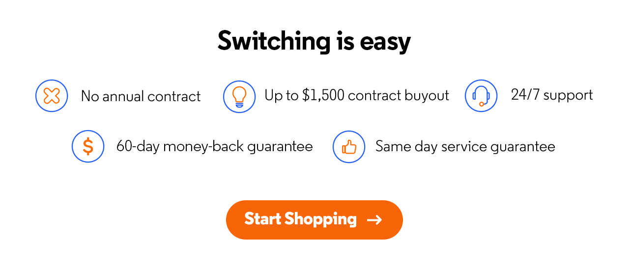Click the "Switching is easy" heading
This screenshot has height=269, width=629.
coord(314,41)
